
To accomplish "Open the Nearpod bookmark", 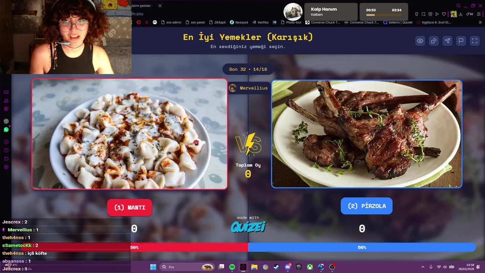I will coord(239,22).
